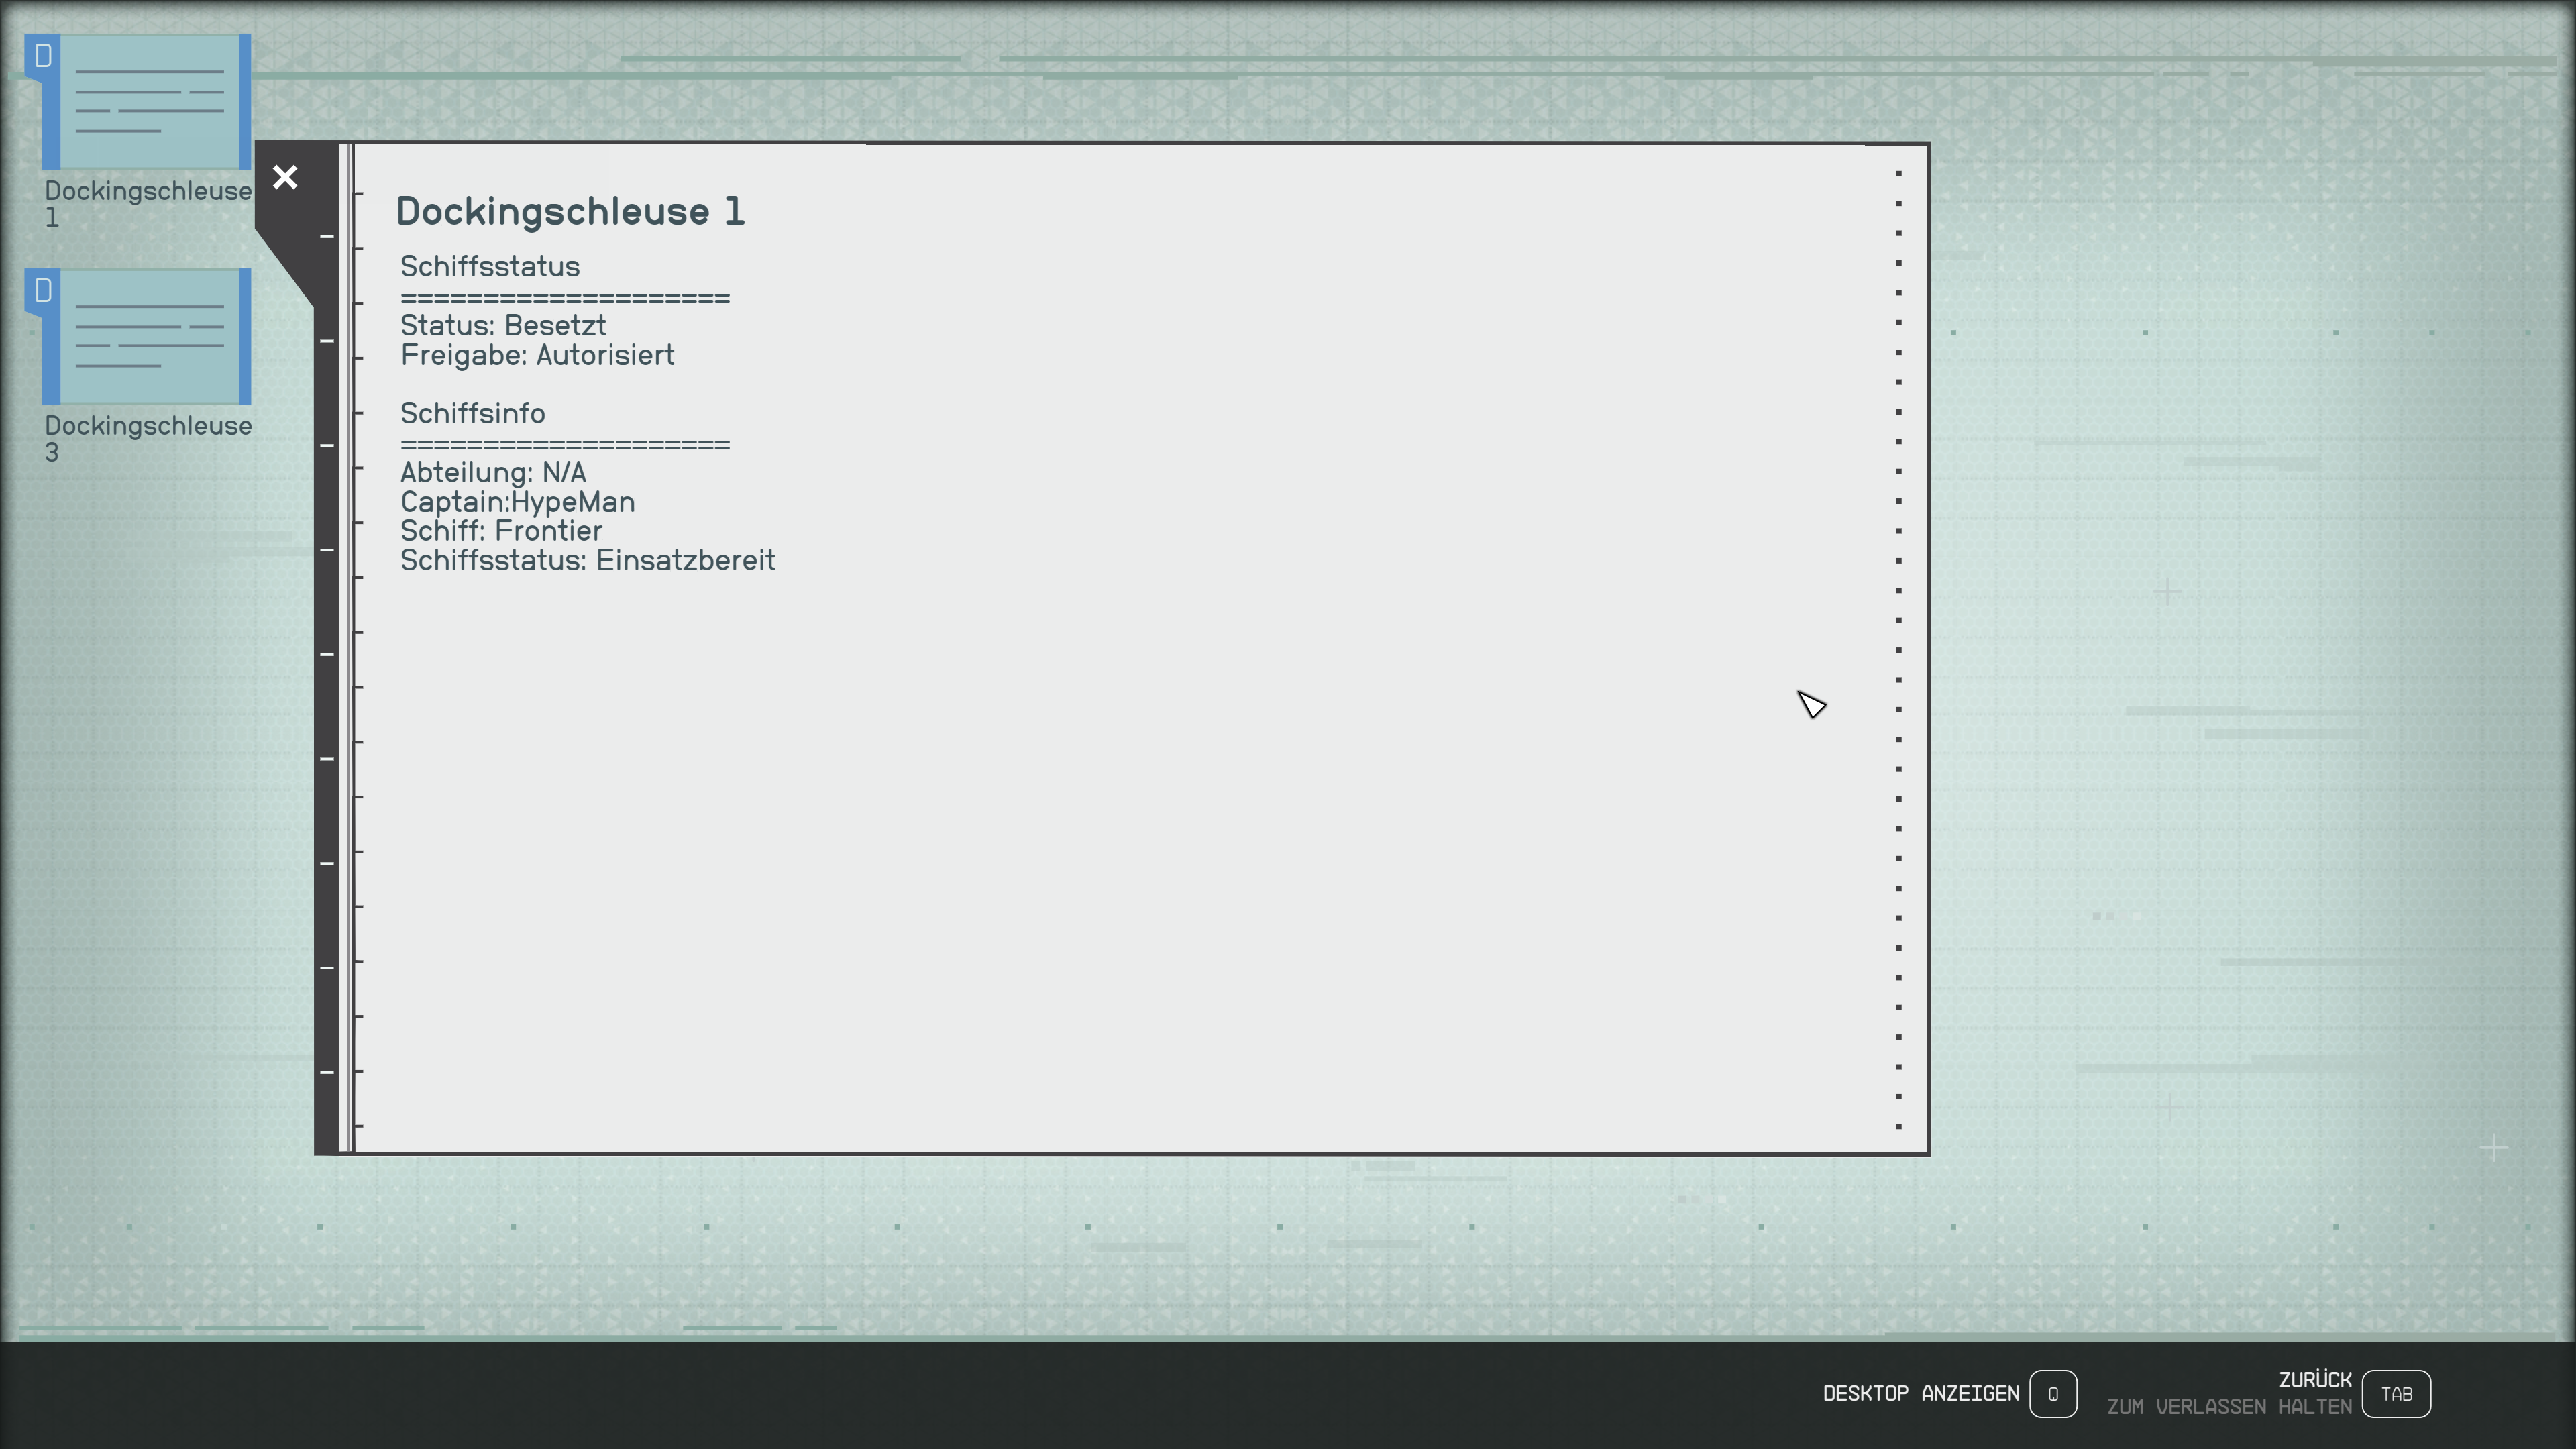Close the Dockingschleuse 1 document window
The height and width of the screenshot is (1449, 2576).
(x=285, y=178)
